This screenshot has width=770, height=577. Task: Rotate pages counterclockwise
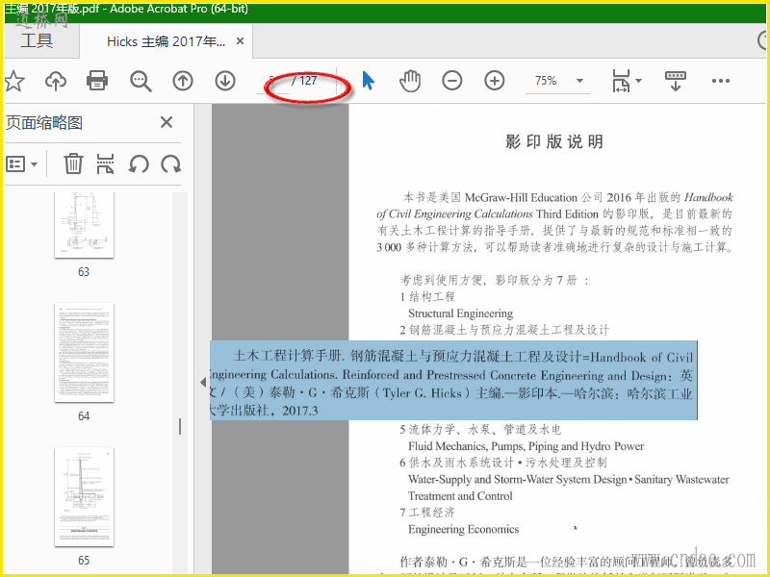tap(139, 163)
